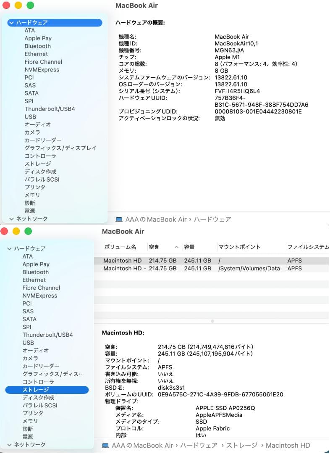Click the split-pane handle dot below the volume list

(x=212, y=321)
